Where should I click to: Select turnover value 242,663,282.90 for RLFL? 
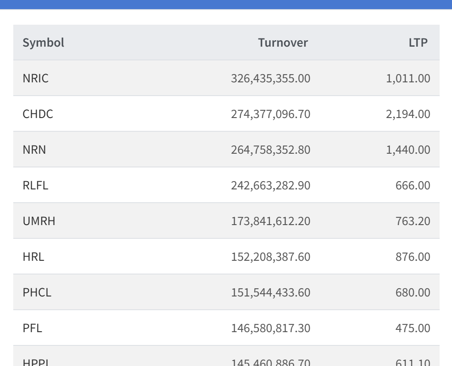pos(271,186)
